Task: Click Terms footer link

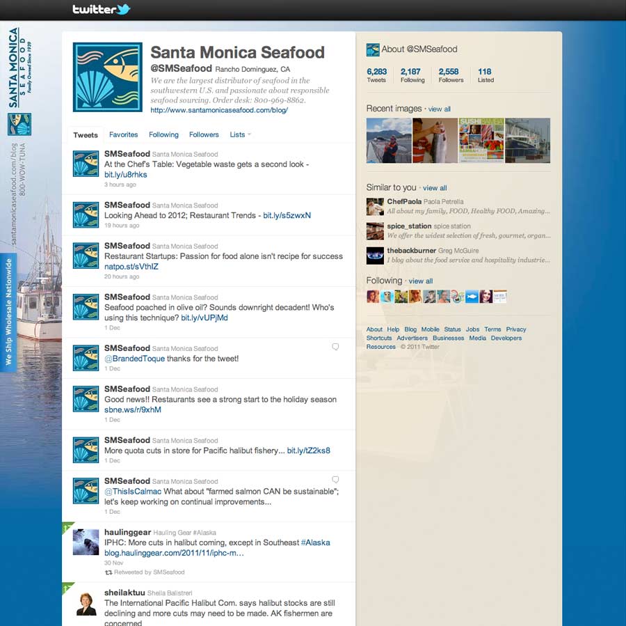Action: 492,329
